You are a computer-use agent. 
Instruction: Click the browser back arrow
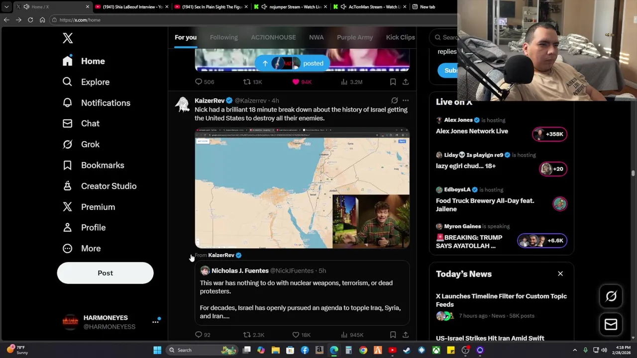click(x=6, y=20)
